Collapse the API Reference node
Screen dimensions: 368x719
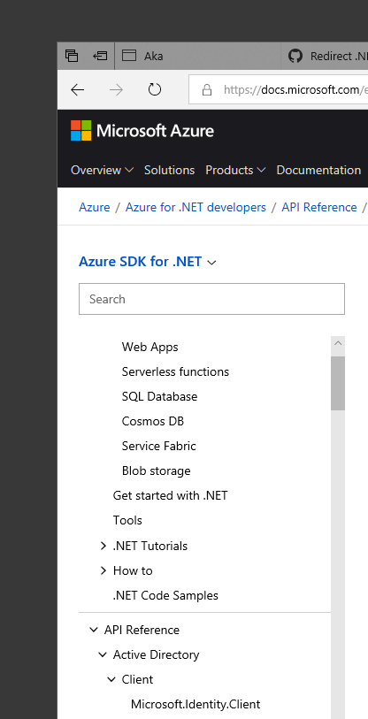(94, 630)
